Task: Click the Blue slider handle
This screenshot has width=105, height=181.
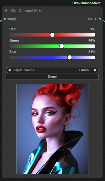Action: click(x=69, y=57)
